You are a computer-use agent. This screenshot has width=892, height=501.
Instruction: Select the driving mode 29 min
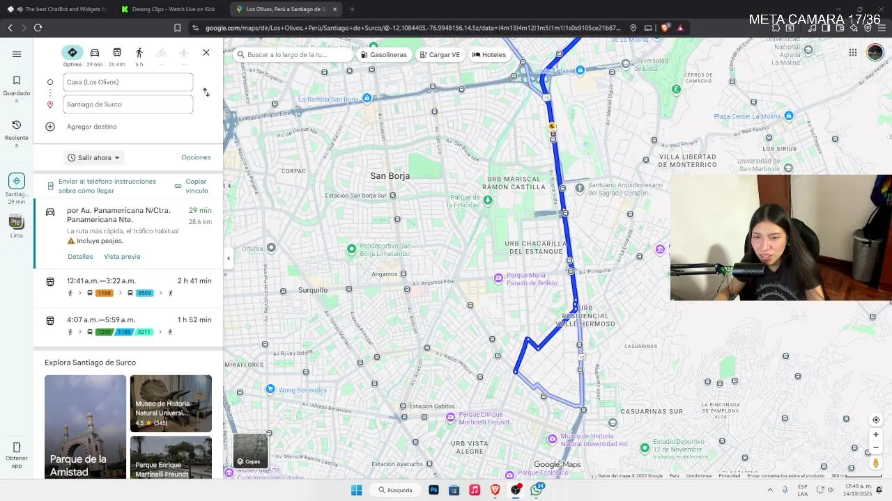pyautogui.click(x=95, y=56)
